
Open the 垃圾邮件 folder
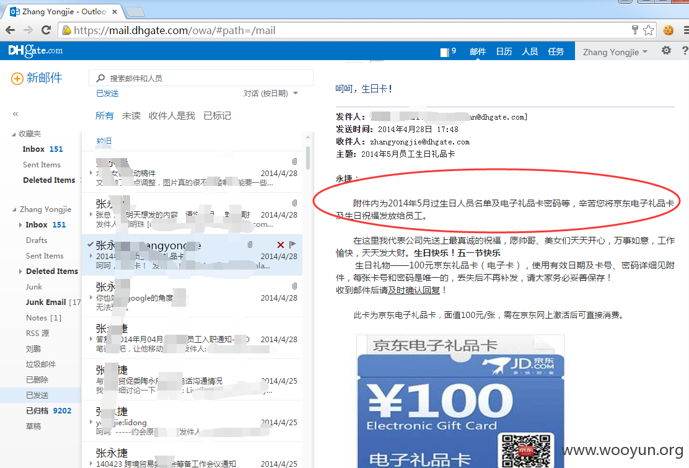click(x=41, y=364)
